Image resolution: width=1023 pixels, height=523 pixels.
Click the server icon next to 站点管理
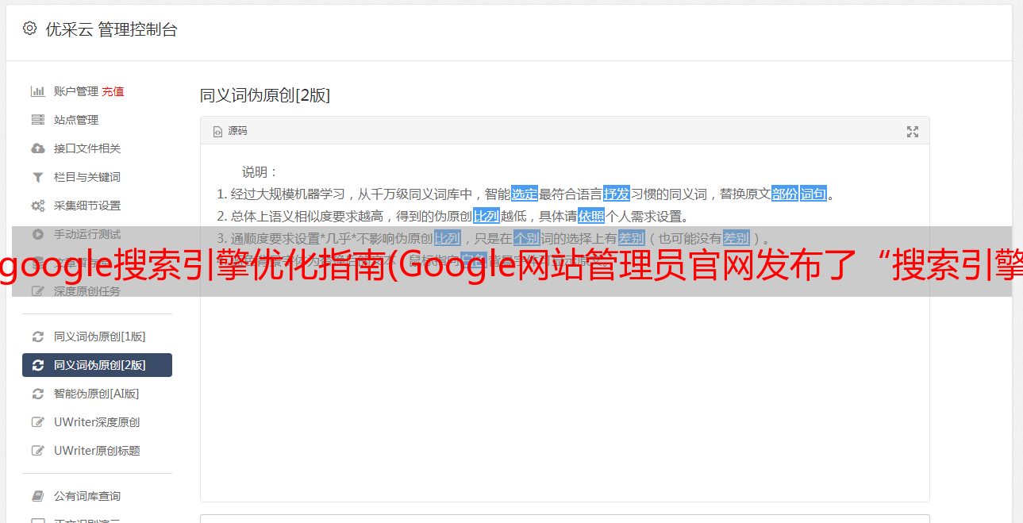[x=37, y=120]
